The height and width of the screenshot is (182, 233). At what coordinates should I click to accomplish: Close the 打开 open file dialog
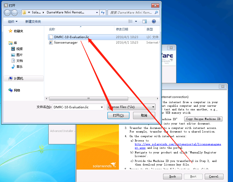(x=155, y=5)
